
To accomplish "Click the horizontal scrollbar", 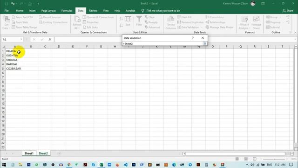I will [x=236, y=154].
